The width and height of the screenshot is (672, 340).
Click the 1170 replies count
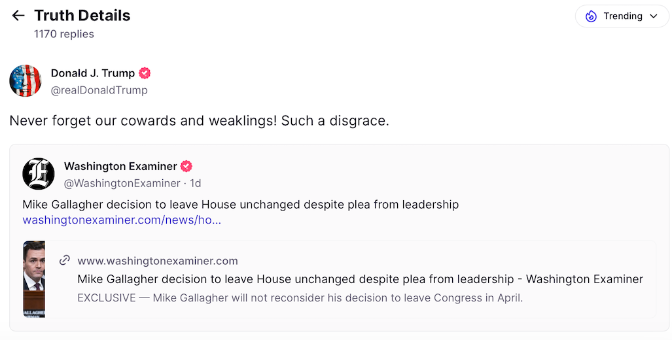[64, 34]
